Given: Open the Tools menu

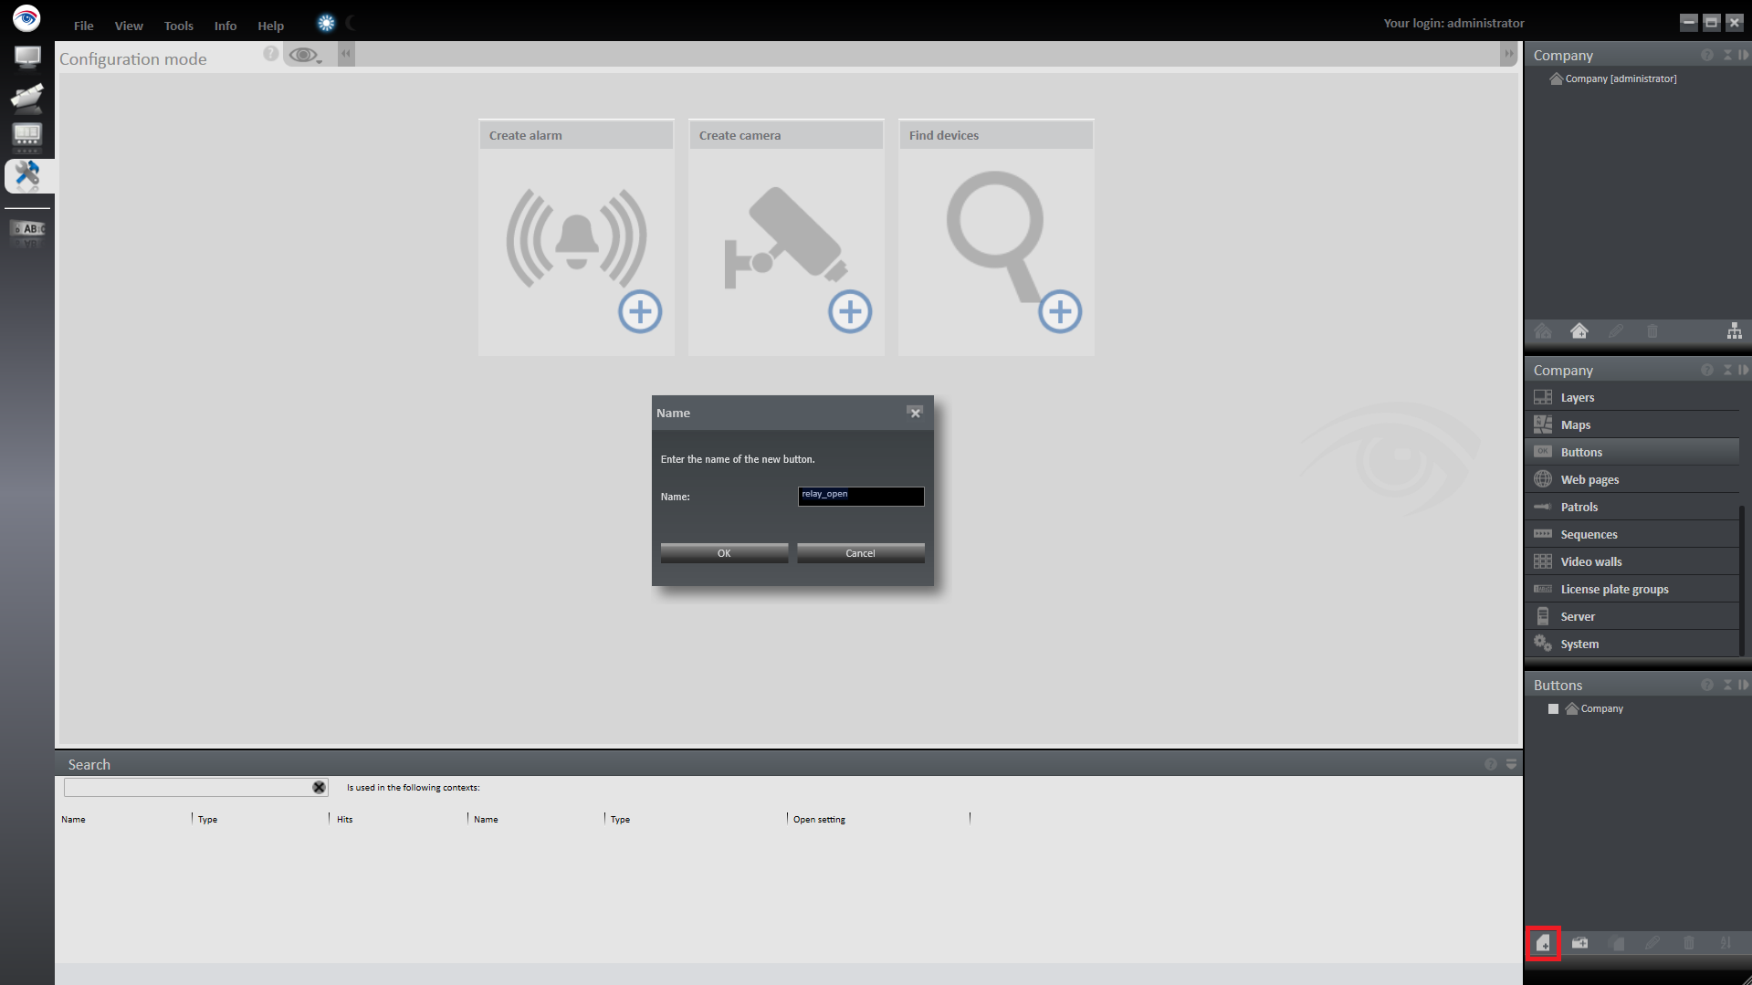Looking at the screenshot, I should (178, 26).
